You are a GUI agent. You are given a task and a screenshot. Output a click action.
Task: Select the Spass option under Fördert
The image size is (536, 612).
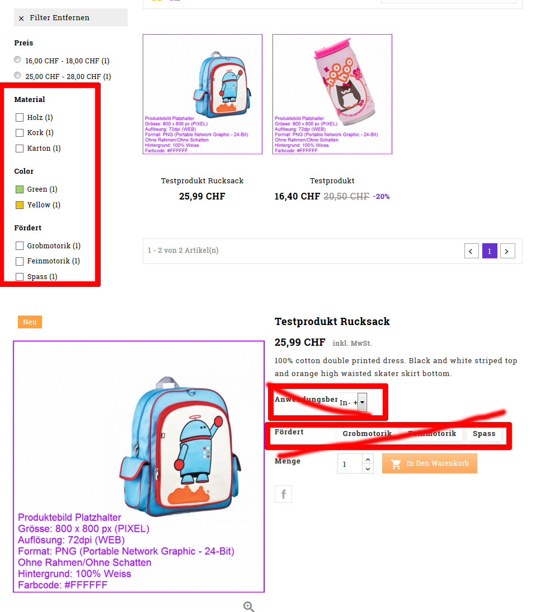[484, 434]
